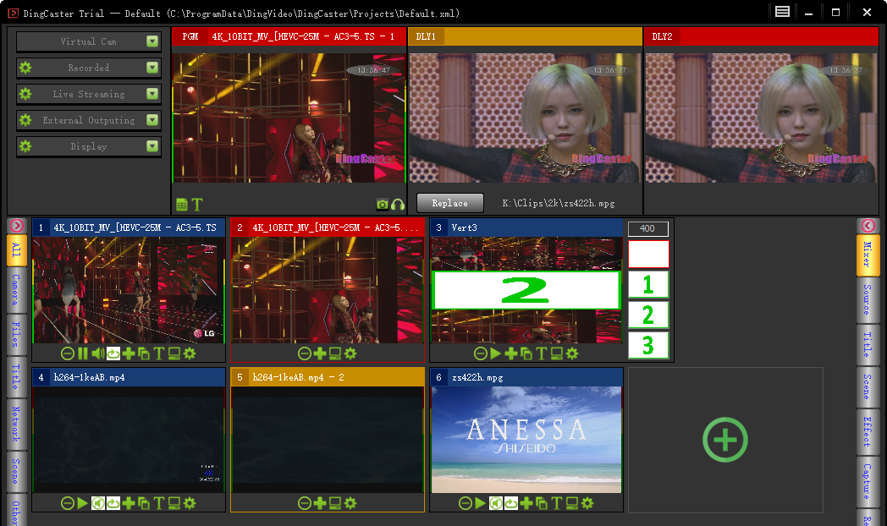Expand the Display dropdown arrow
This screenshot has width=887, height=526.
coord(152,146)
